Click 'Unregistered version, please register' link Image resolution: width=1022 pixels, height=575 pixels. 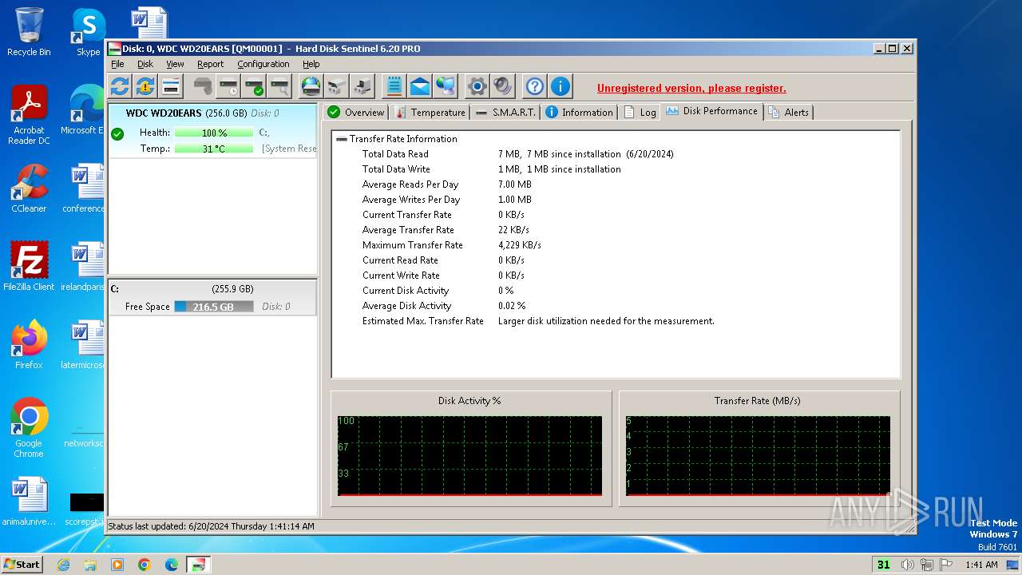(x=691, y=89)
